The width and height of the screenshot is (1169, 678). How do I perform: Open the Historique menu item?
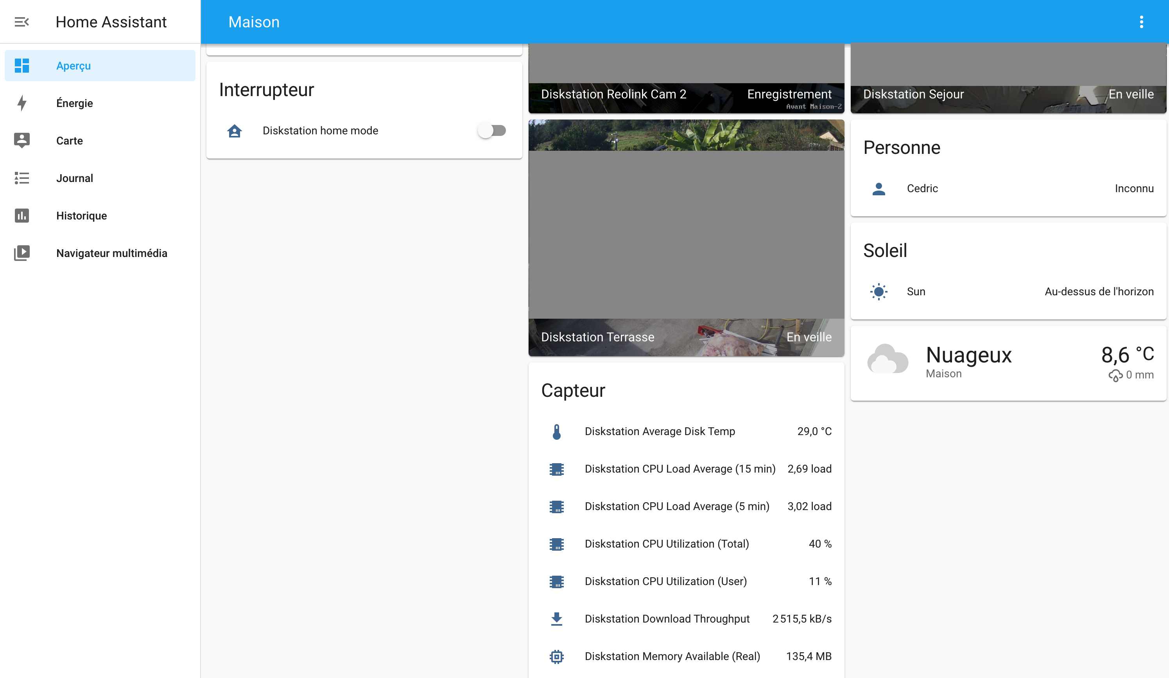100,216
